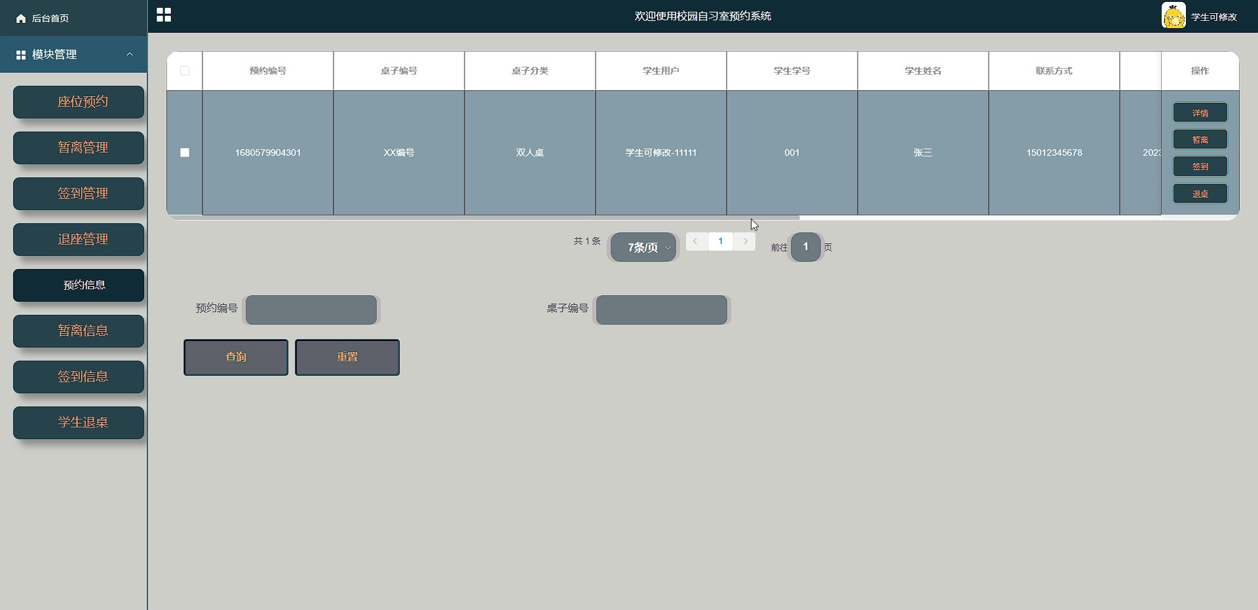Click the home icon beside 后台首页

coord(21,18)
